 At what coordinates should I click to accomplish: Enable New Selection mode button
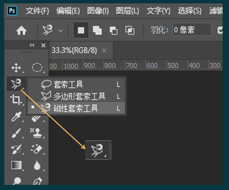pos(81,30)
